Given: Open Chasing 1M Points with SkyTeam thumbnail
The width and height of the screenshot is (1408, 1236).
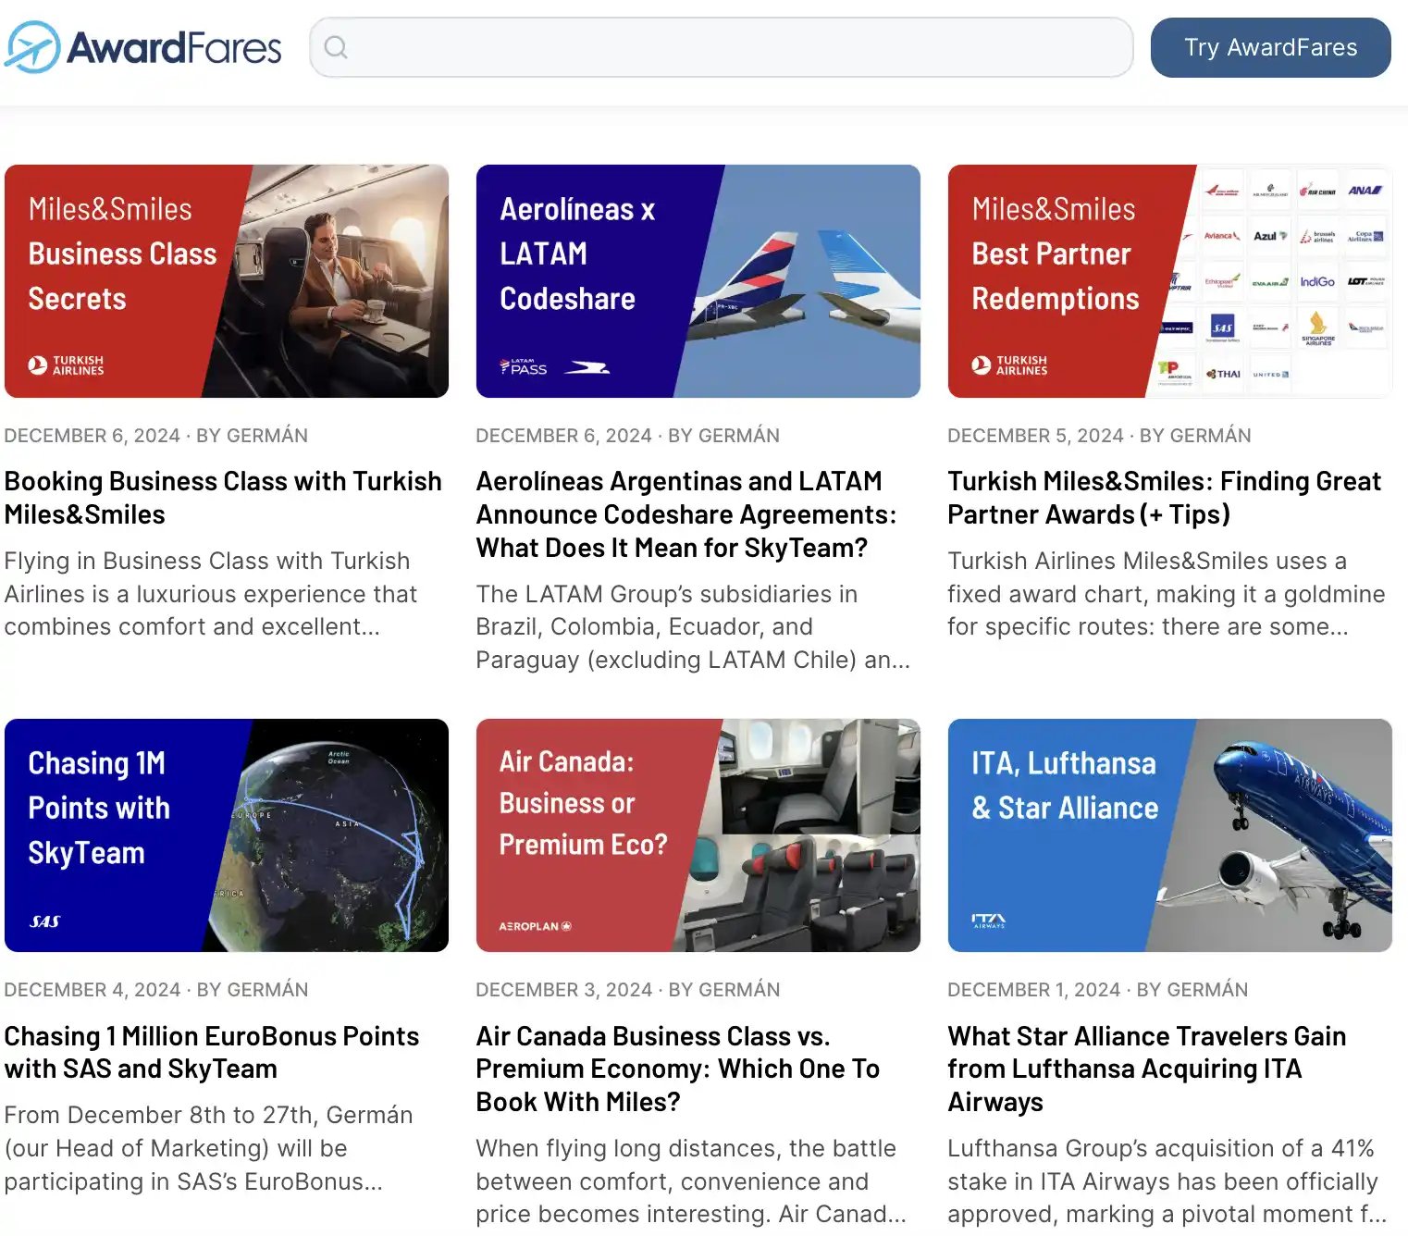Looking at the screenshot, I should click(227, 835).
